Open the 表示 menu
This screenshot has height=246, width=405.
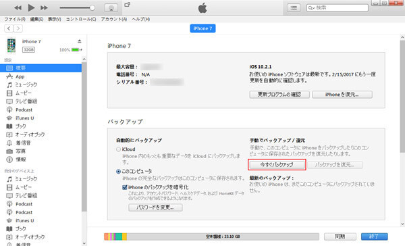54,19
